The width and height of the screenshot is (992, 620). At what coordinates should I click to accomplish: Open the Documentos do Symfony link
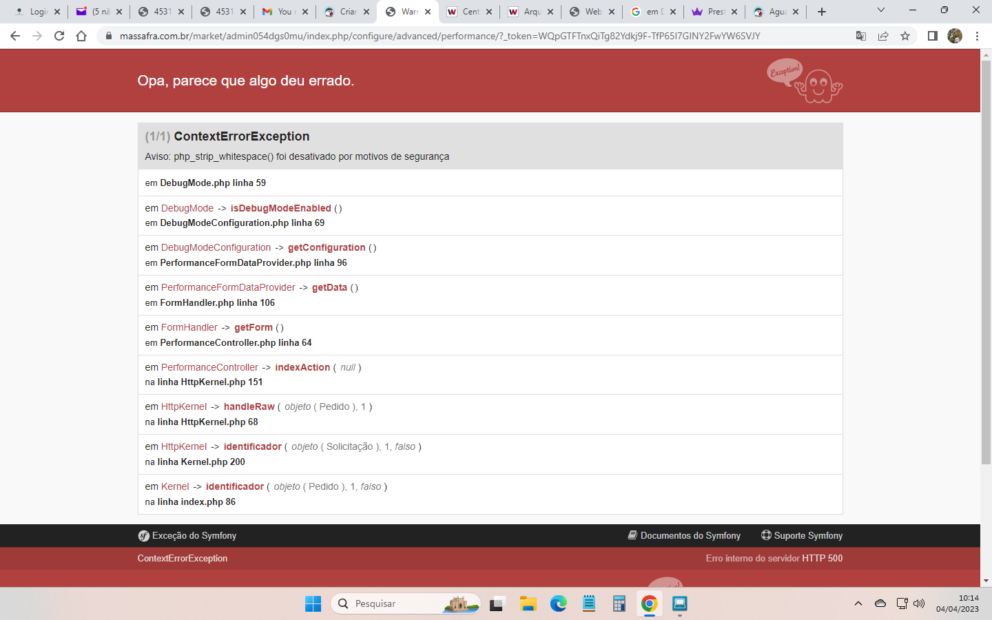click(684, 535)
